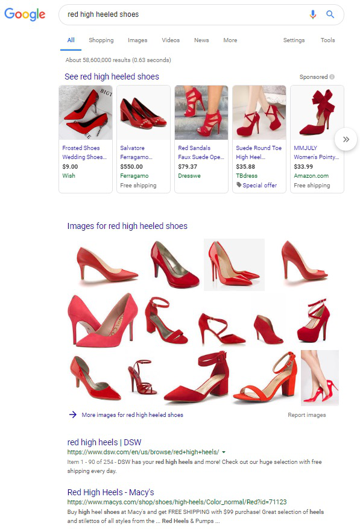The height and width of the screenshot is (529, 360).
Task: Click the $550.00 Ferragamo price
Action: [131, 167]
